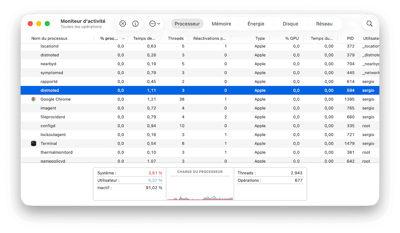The height and width of the screenshot is (233, 400).
Task: Open the process info (i) icon
Action: click(x=136, y=24)
